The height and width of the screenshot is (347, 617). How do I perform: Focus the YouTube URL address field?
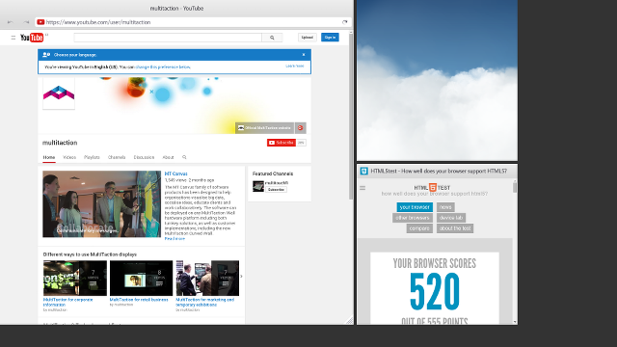tap(193, 22)
